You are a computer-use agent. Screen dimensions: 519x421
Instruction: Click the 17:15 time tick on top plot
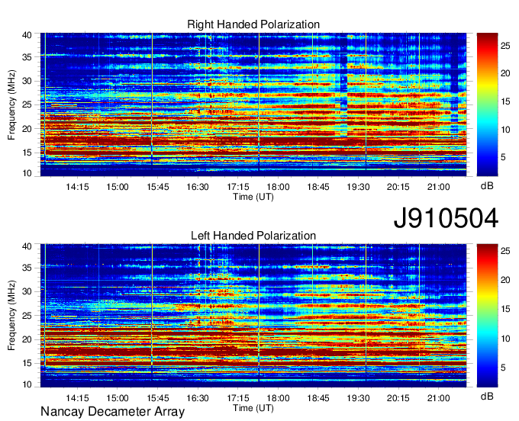click(237, 187)
